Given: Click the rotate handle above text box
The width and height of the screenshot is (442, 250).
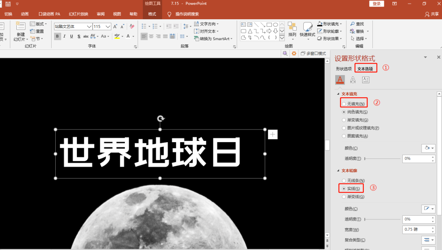Looking at the screenshot, I should 161,118.
